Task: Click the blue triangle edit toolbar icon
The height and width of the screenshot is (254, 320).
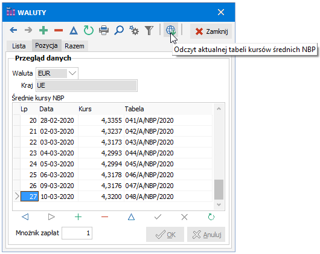Action: (74, 31)
